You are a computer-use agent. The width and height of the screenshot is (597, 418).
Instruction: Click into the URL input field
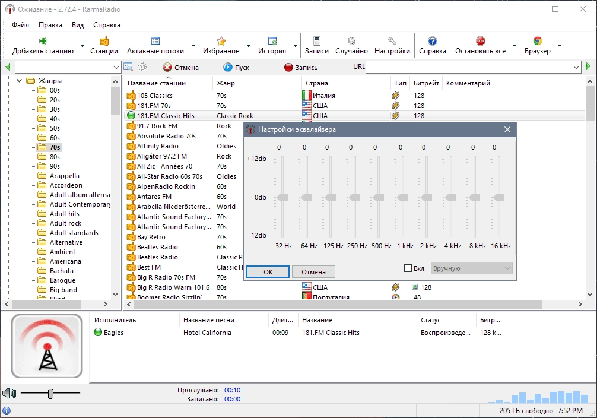click(469, 68)
